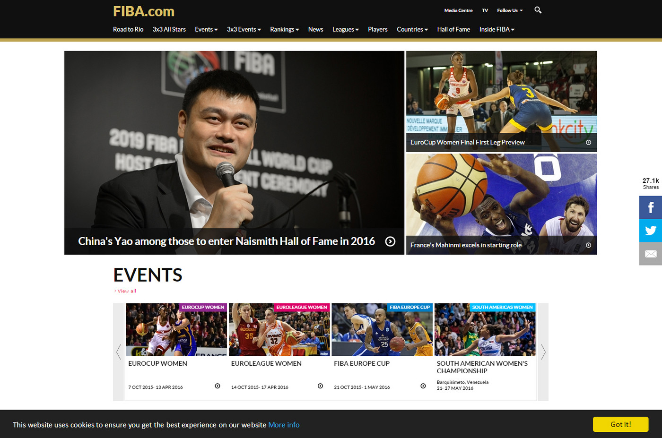The height and width of the screenshot is (438, 662).
Task: Open the Follow Us dropdown
Action: click(510, 10)
